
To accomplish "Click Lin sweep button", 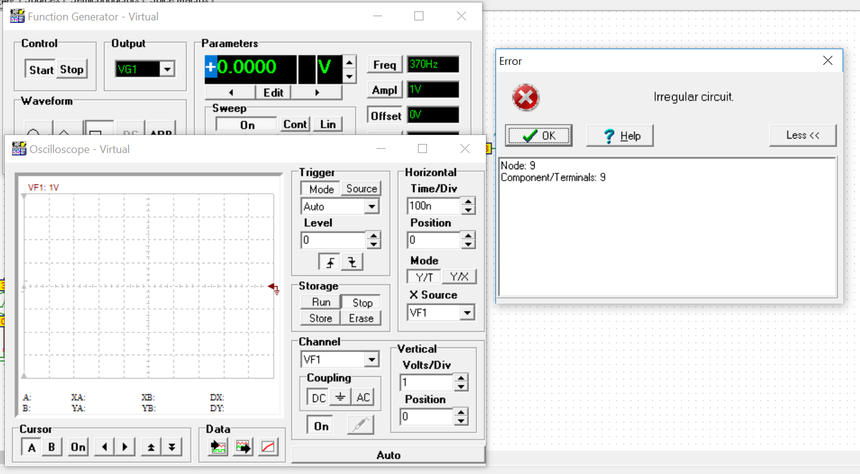I will (x=328, y=125).
